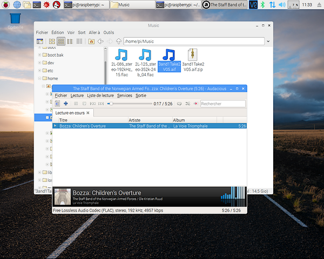Click the volume speaker tray icon
324x259 pixels.
282,4
